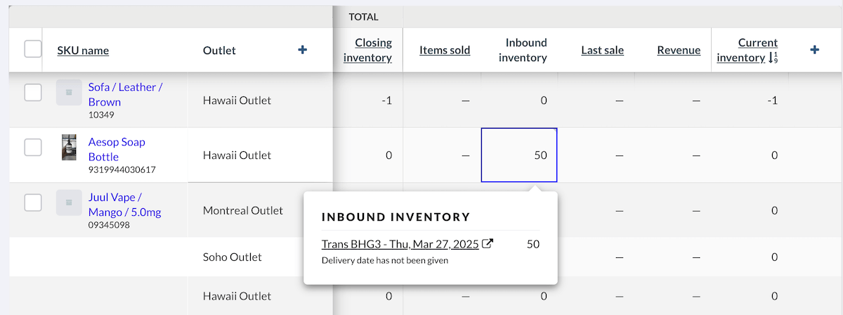Click the Revenue column header

(679, 50)
